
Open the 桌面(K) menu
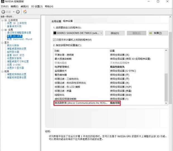[25, 6]
